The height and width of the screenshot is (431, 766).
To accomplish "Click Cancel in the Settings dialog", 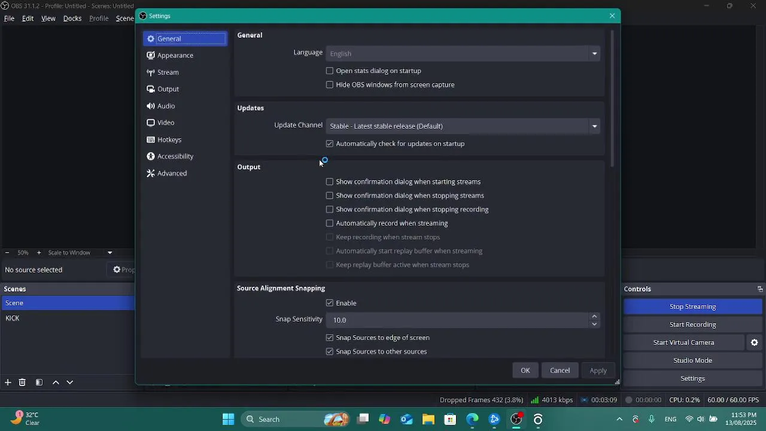I will tap(560, 371).
